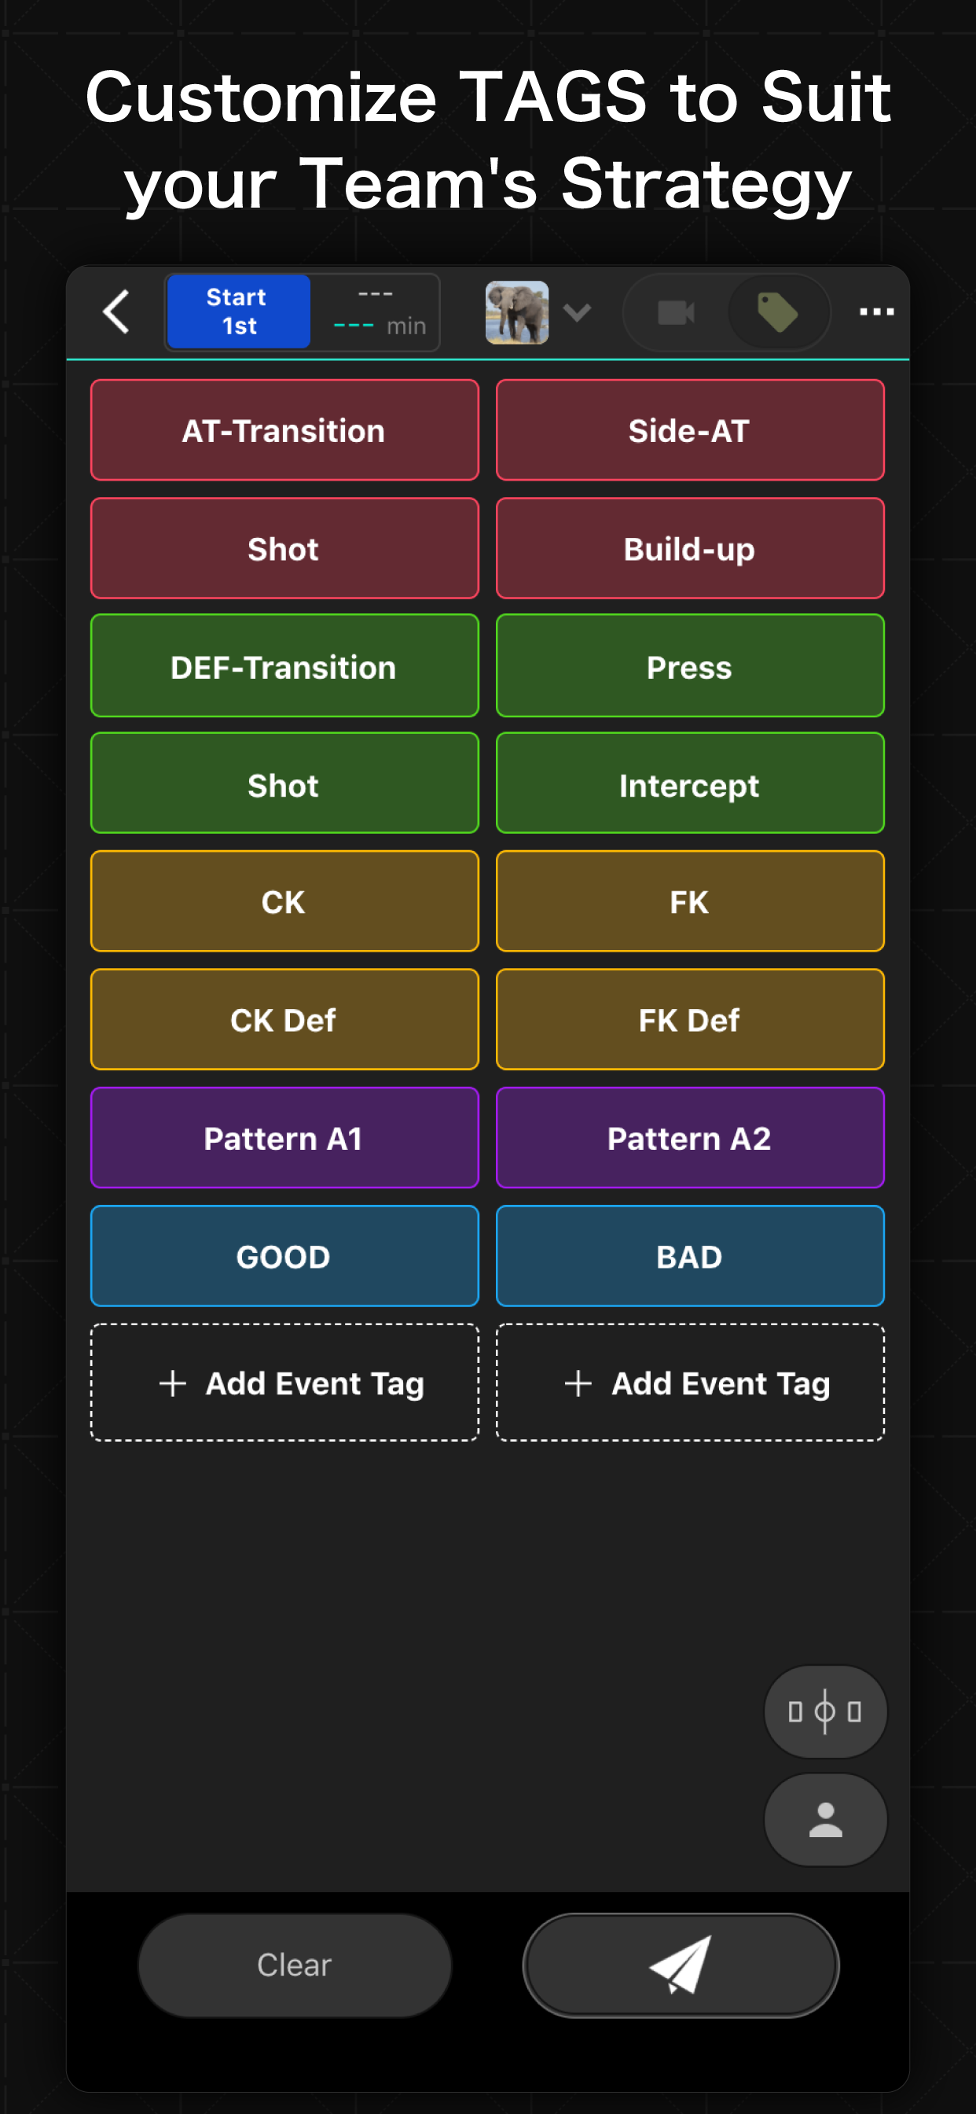The width and height of the screenshot is (976, 2114).
Task: Tap the Intercept tag
Action: 690,785
